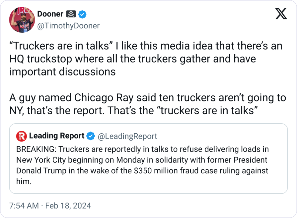
Task: Open the @LeadingReport handle
Action: point(127,136)
